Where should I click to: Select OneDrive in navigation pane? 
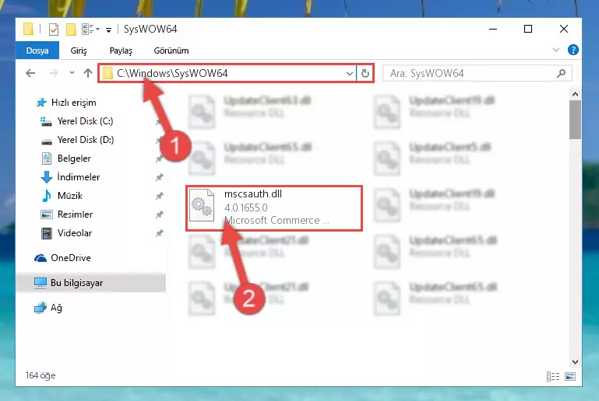coord(71,258)
